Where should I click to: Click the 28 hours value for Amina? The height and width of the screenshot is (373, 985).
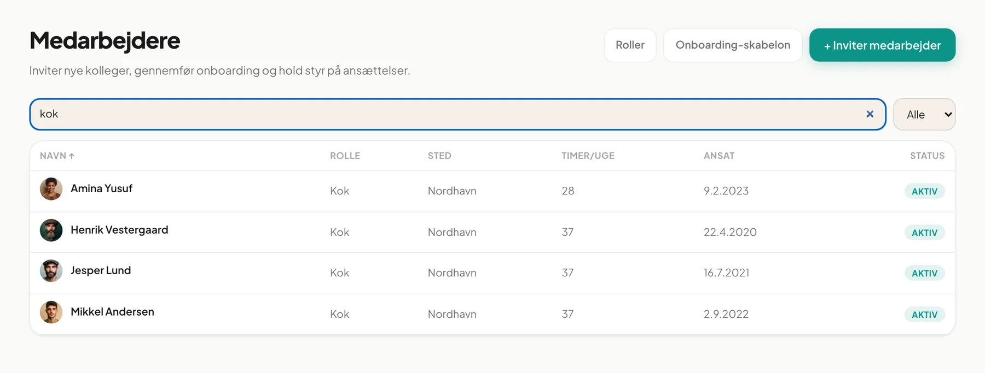(x=568, y=191)
